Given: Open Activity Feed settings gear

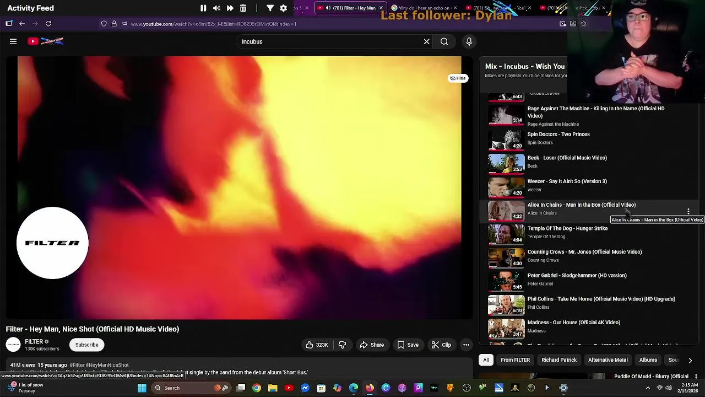Looking at the screenshot, I should click(x=283, y=8).
